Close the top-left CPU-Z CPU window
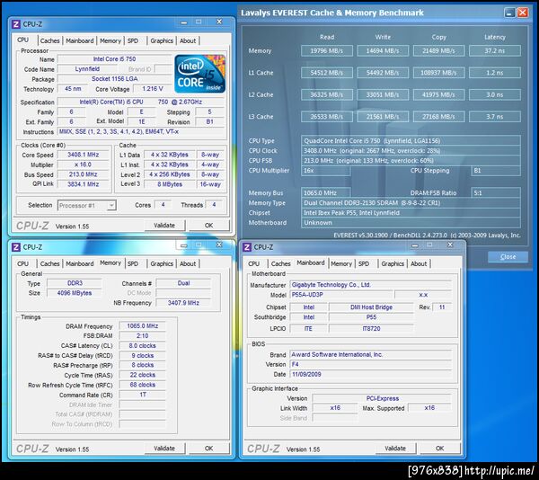 pos(219,22)
